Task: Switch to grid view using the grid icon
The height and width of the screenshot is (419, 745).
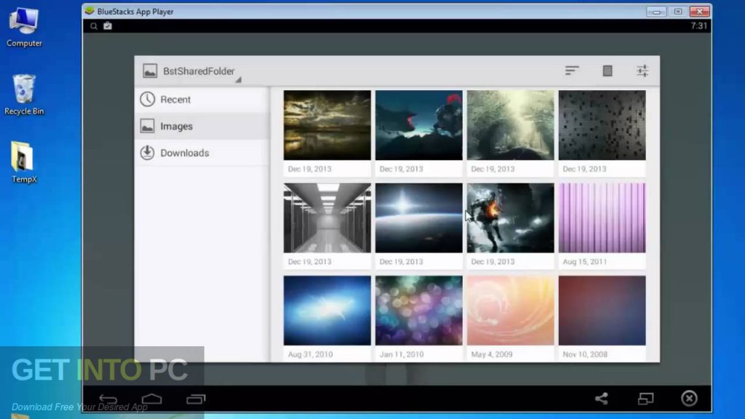Action: click(607, 71)
